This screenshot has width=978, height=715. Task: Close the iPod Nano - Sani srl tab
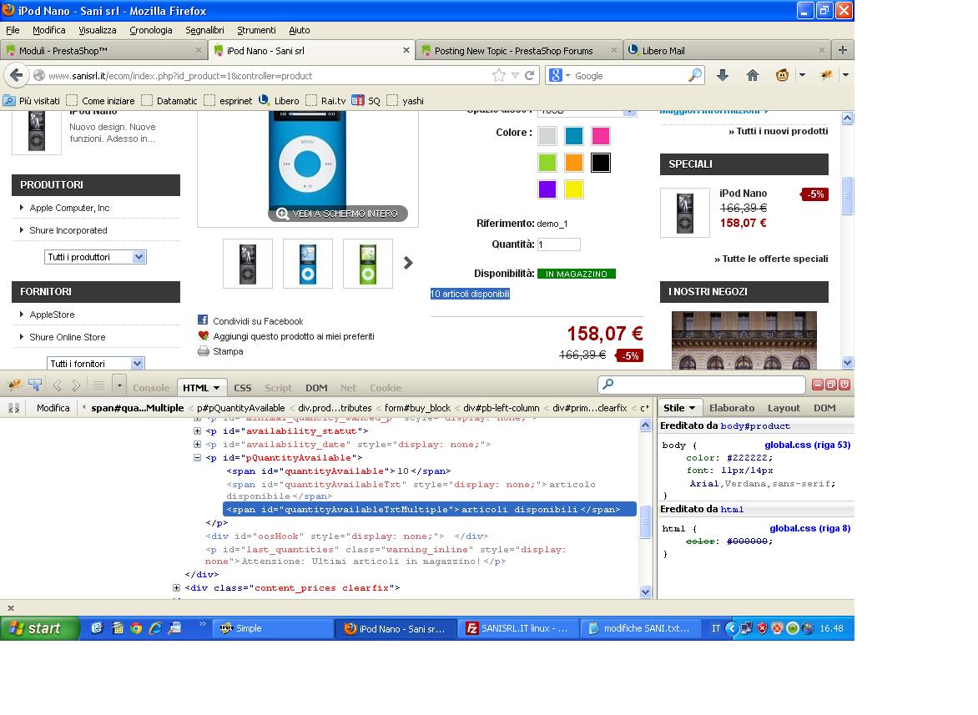406,50
